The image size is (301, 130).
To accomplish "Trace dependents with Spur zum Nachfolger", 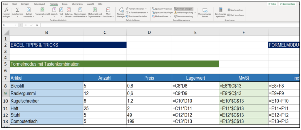I will (162, 13).
